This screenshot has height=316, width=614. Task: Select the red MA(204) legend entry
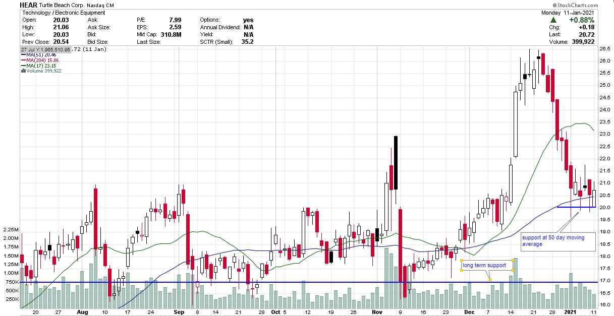point(38,60)
